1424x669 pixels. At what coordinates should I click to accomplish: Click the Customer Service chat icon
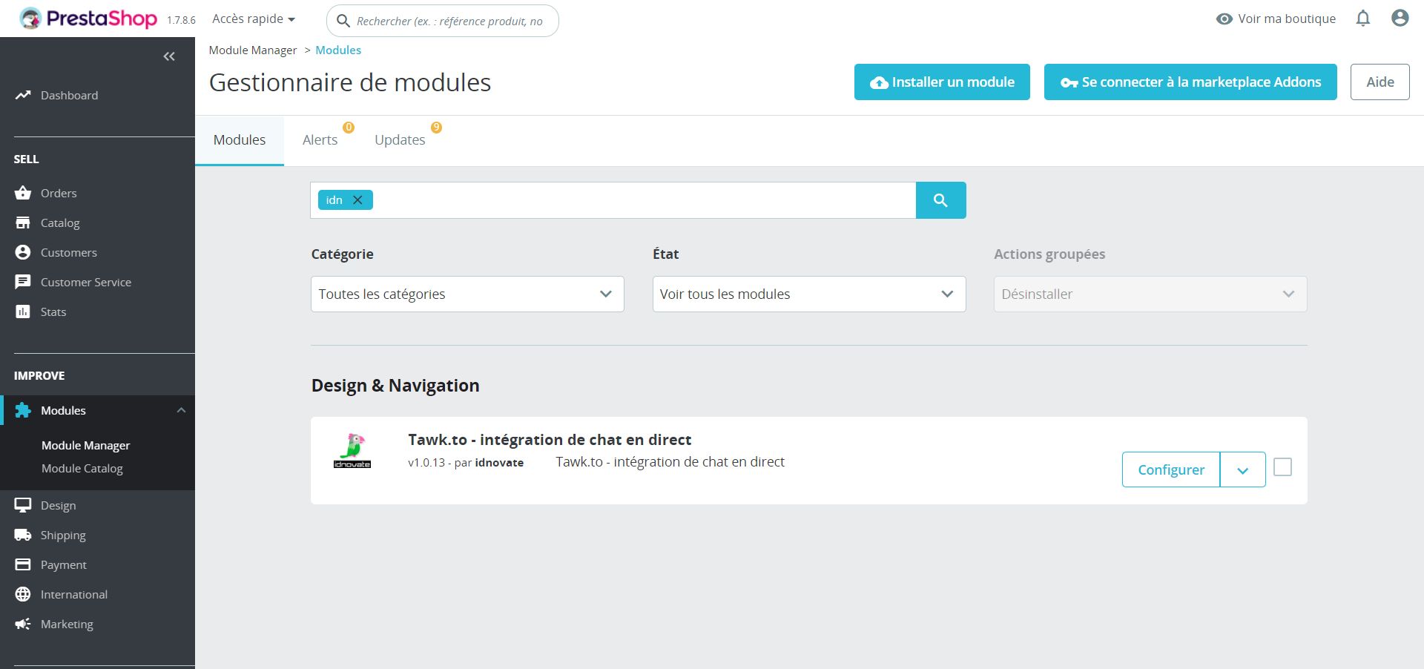(23, 282)
